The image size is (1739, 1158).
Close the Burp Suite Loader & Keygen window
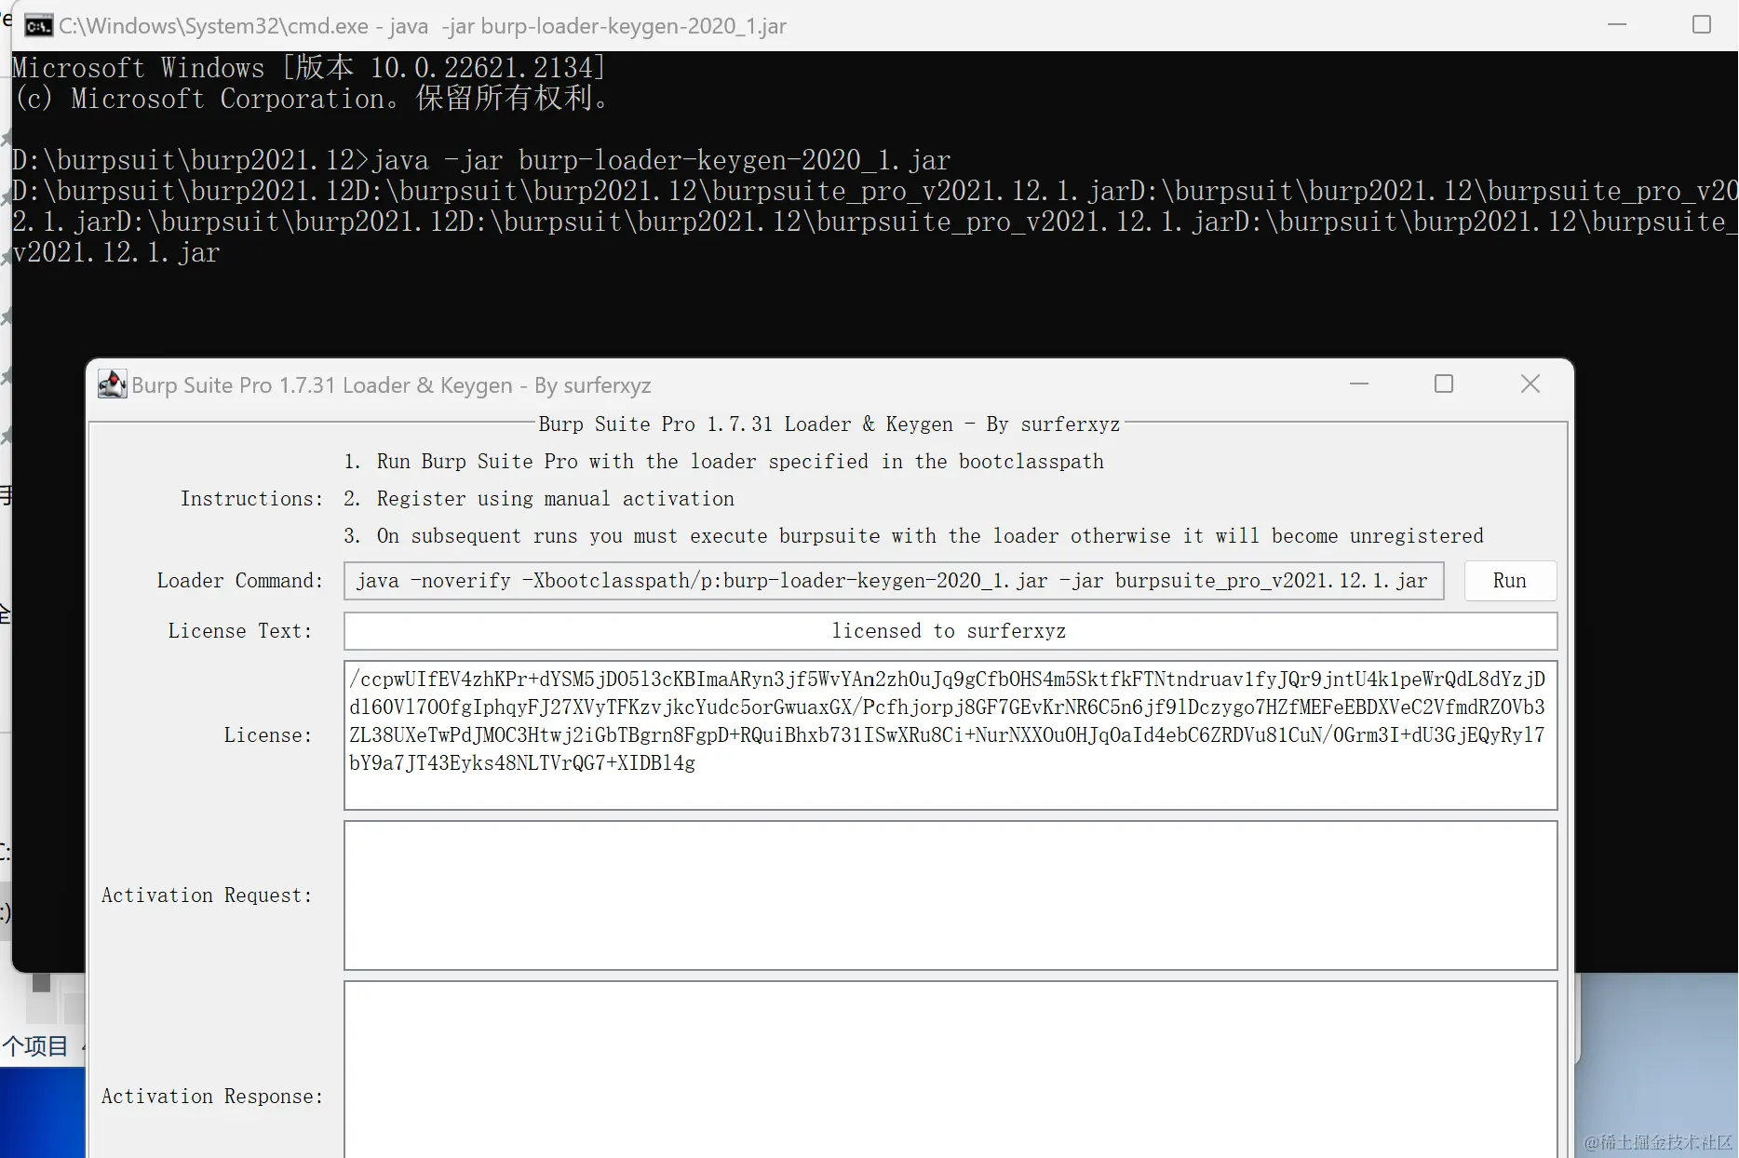(1530, 384)
